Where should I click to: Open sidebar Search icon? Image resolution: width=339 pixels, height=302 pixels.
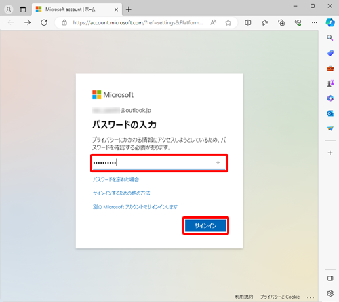[330, 38]
